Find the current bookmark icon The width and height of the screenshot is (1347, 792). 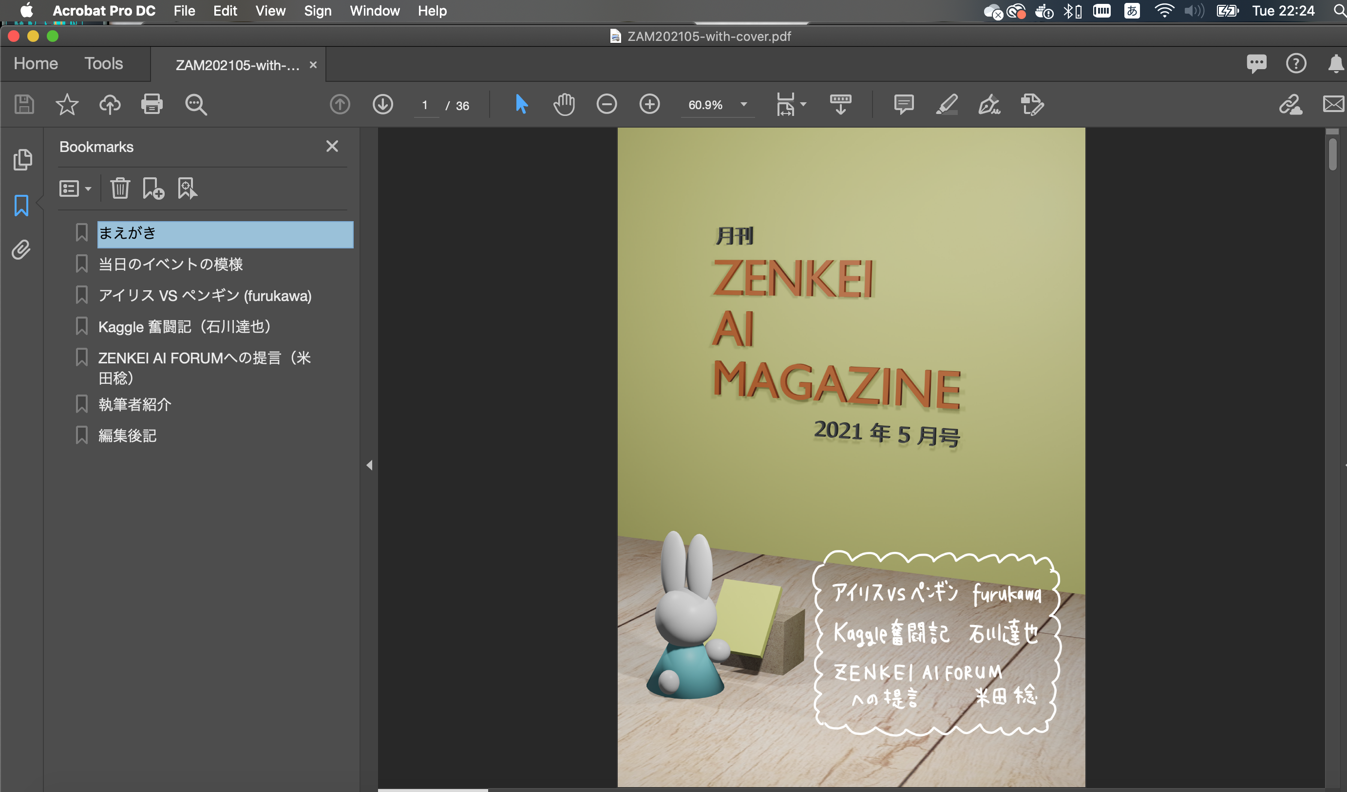click(x=187, y=188)
